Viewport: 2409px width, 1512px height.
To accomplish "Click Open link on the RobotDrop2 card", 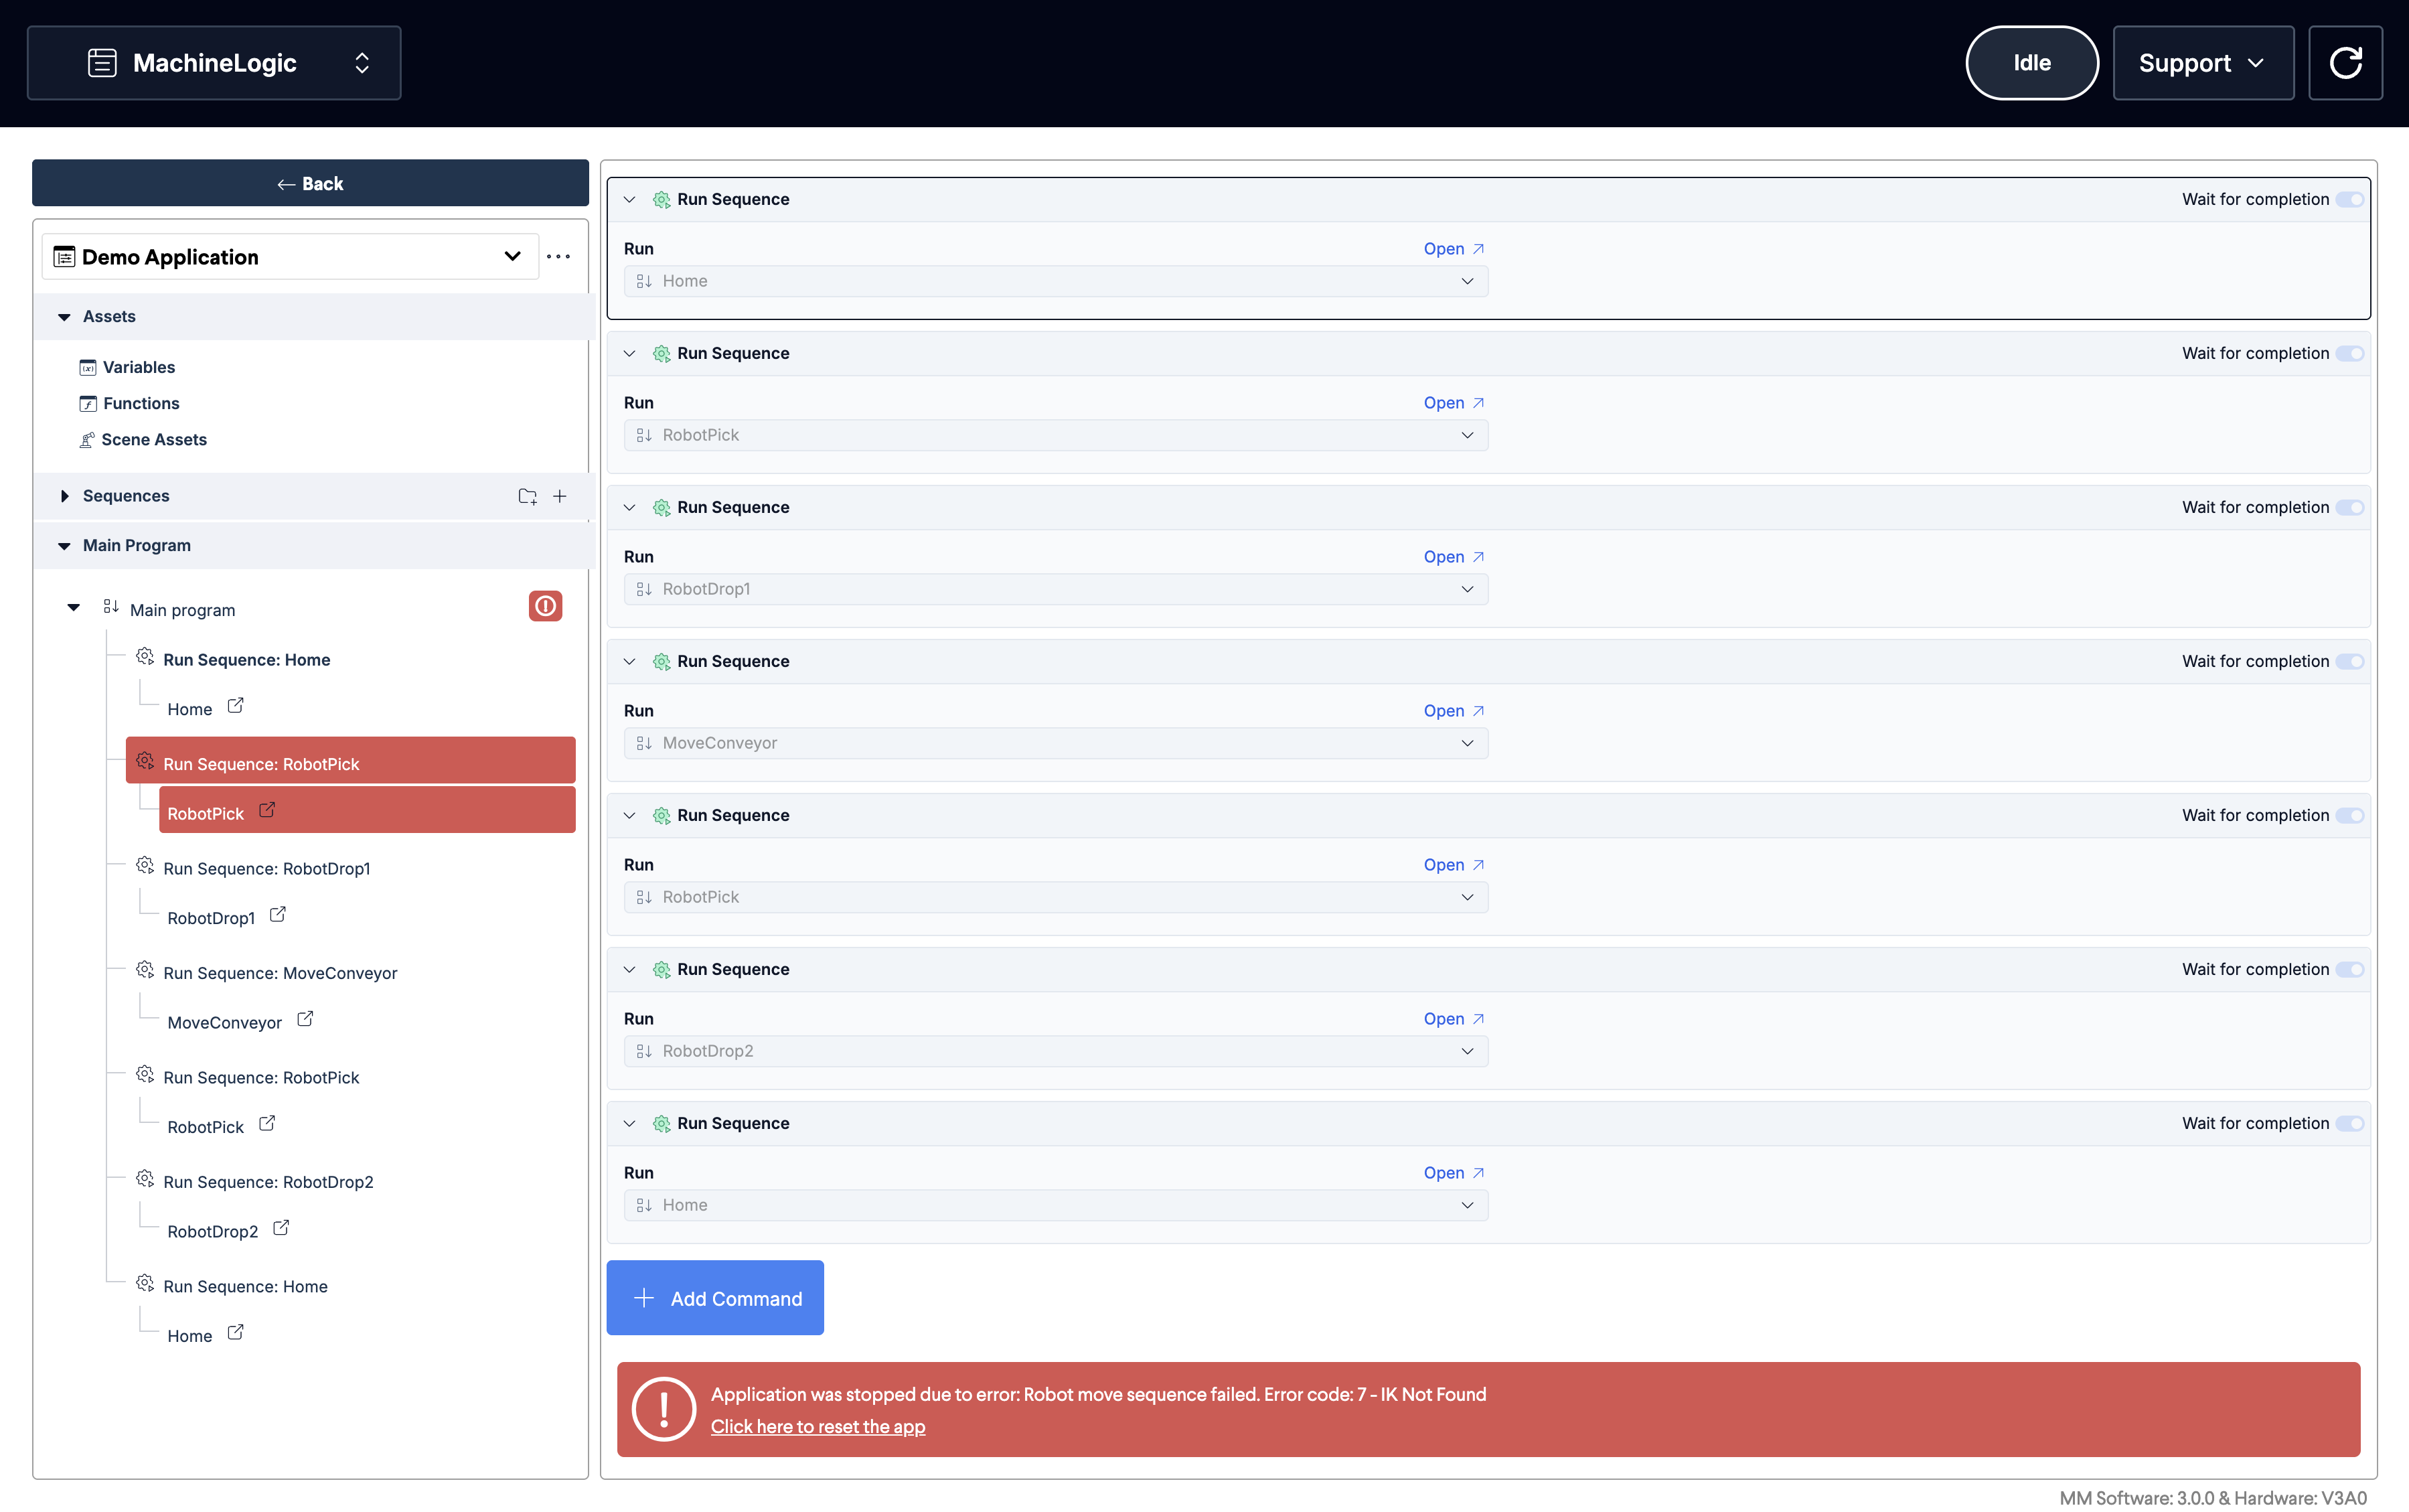I will [x=1454, y=1019].
